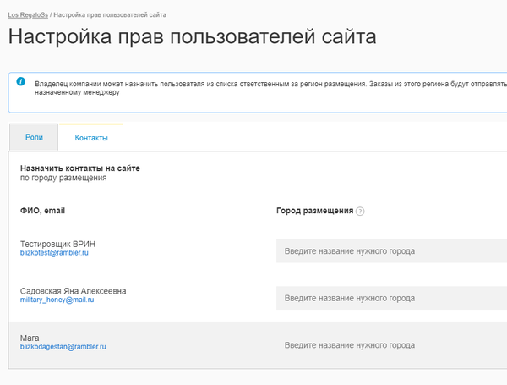The height and width of the screenshot is (385, 507).
Task: Click the name Садовская Яна Алексеевна
Action: click(74, 290)
